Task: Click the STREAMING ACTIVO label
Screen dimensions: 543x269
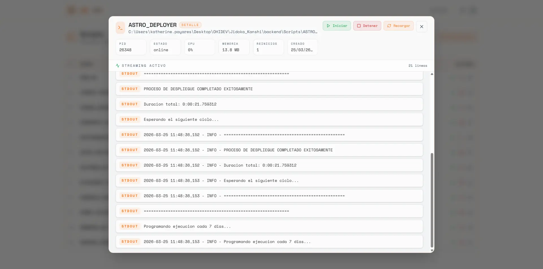Action: coord(144,66)
